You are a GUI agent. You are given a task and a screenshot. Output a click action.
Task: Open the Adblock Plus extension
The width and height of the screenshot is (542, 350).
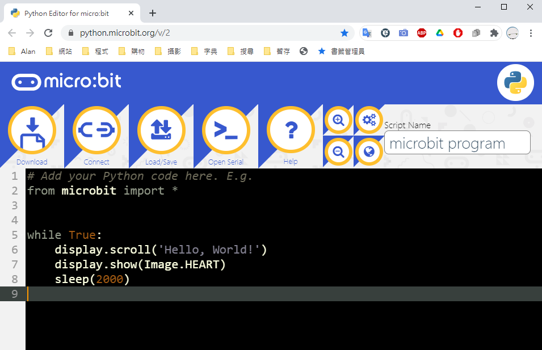pyautogui.click(x=421, y=33)
